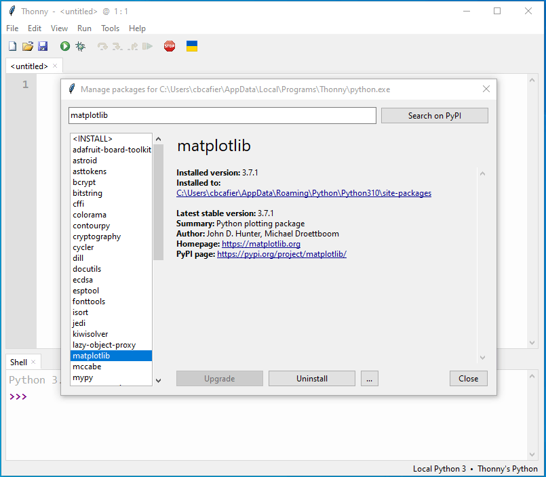Select lazy-object-proxy package

click(x=111, y=345)
